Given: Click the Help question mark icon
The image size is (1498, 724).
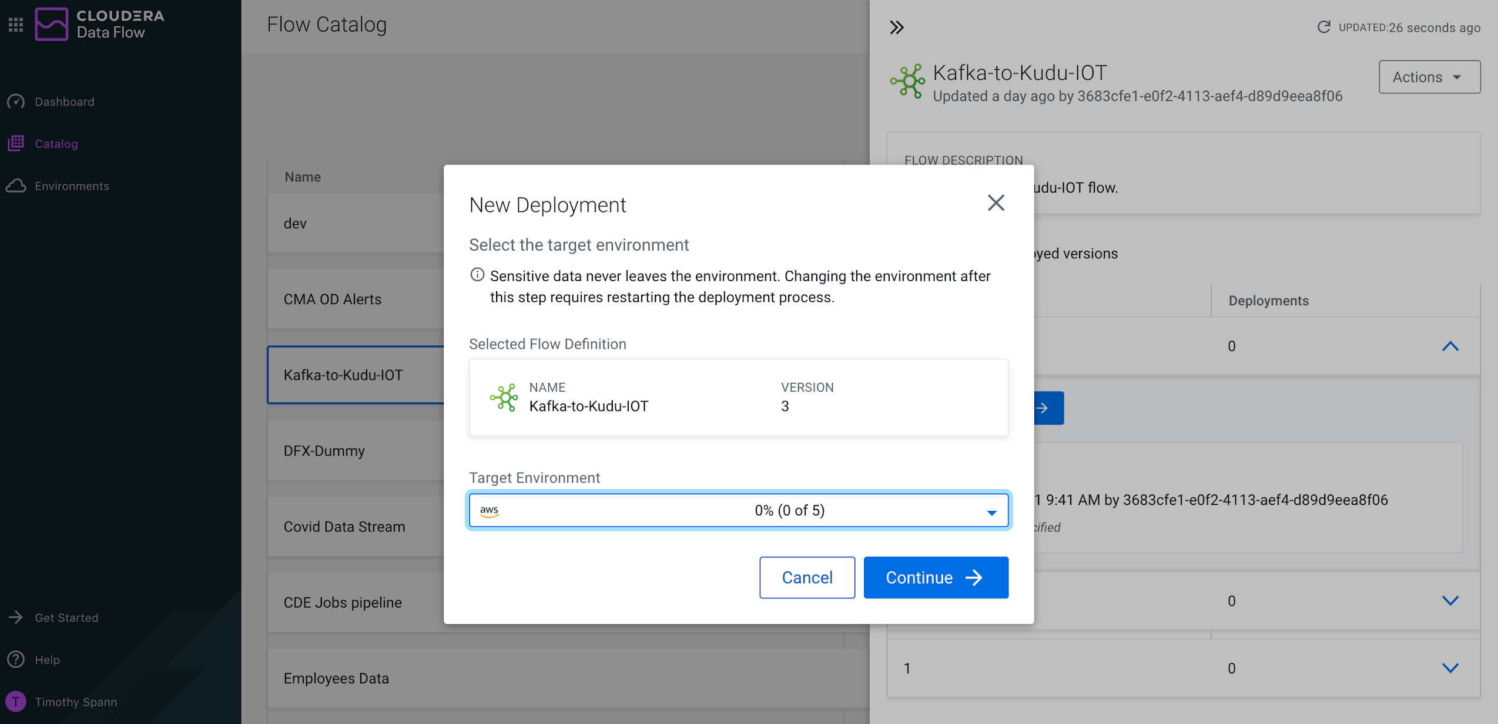Looking at the screenshot, I should [16, 659].
